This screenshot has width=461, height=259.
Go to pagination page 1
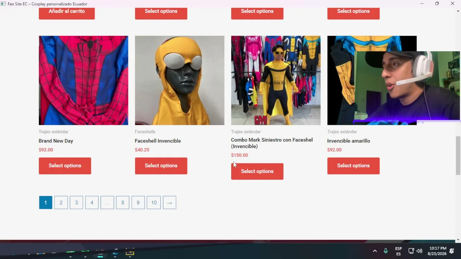pyautogui.click(x=45, y=203)
